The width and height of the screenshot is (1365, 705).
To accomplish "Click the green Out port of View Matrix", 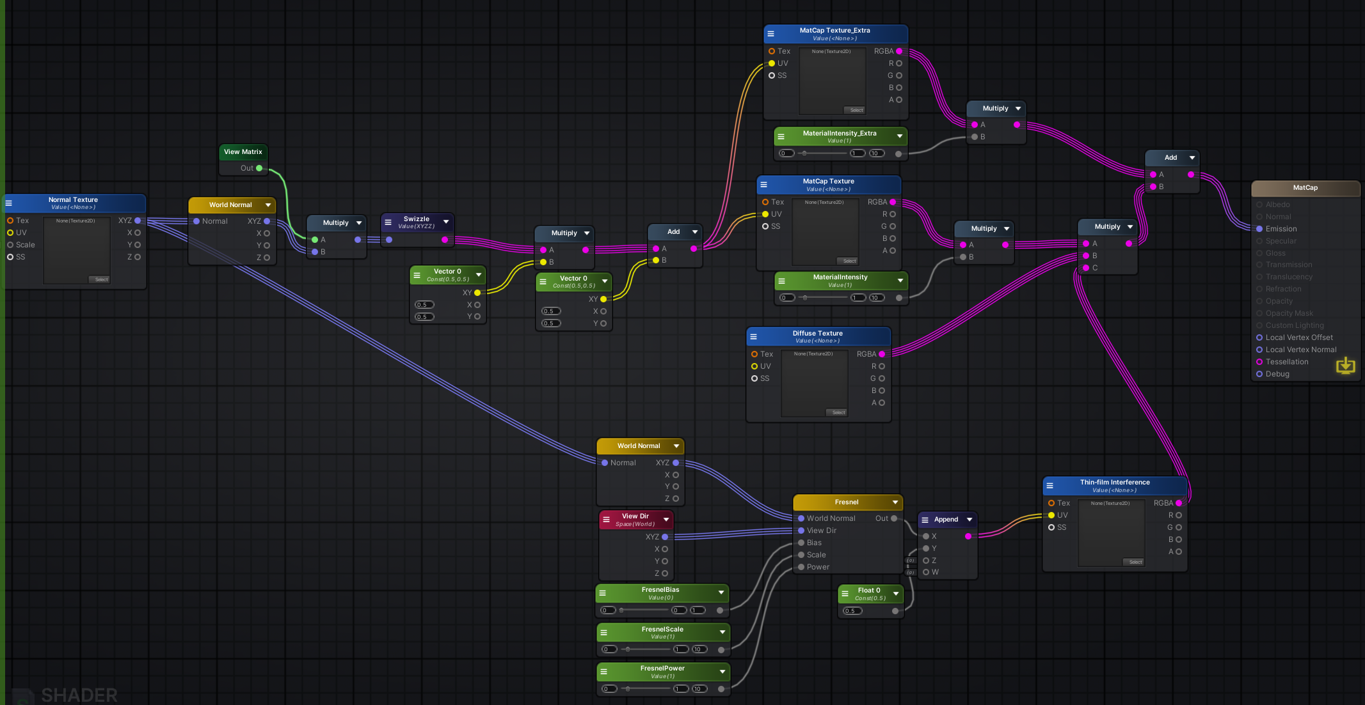I will [259, 168].
